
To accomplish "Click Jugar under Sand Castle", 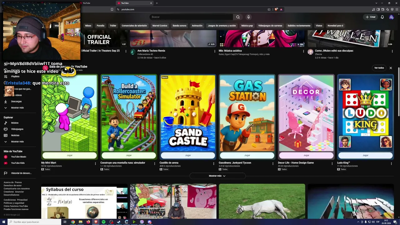I will 188,155.
